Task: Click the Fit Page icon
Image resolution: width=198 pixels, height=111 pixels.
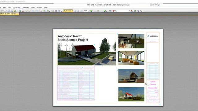Action: click(x=78, y=11)
